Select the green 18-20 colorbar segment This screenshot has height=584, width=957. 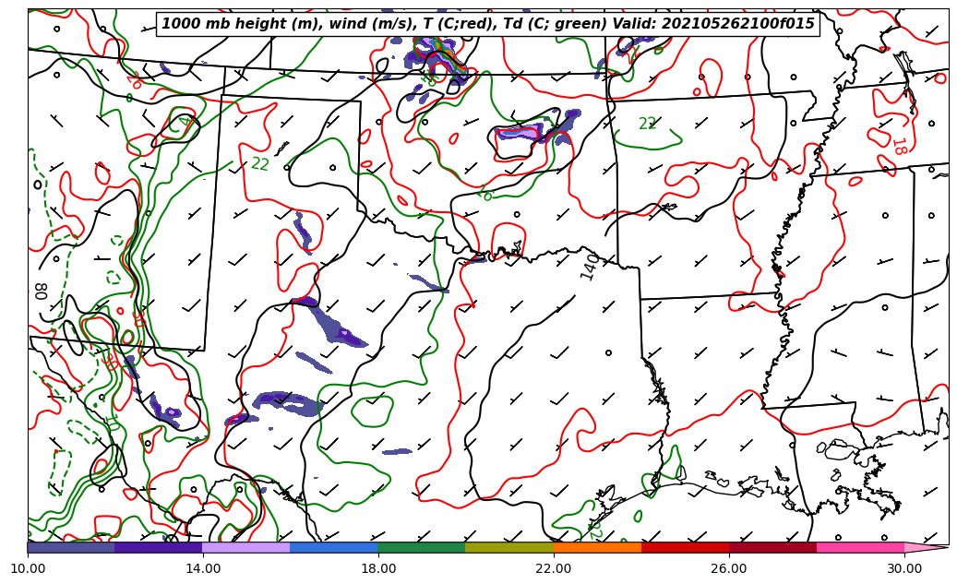click(x=422, y=547)
